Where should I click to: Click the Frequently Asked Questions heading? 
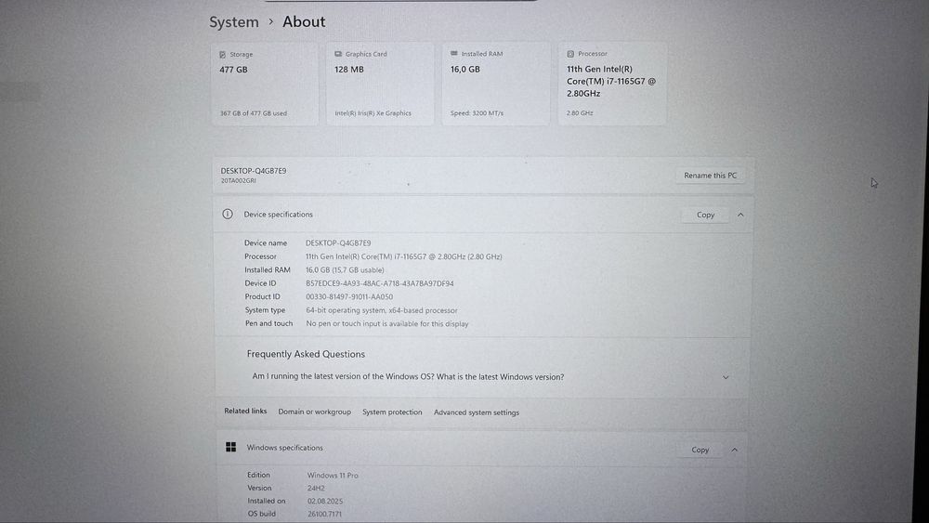[306, 354]
